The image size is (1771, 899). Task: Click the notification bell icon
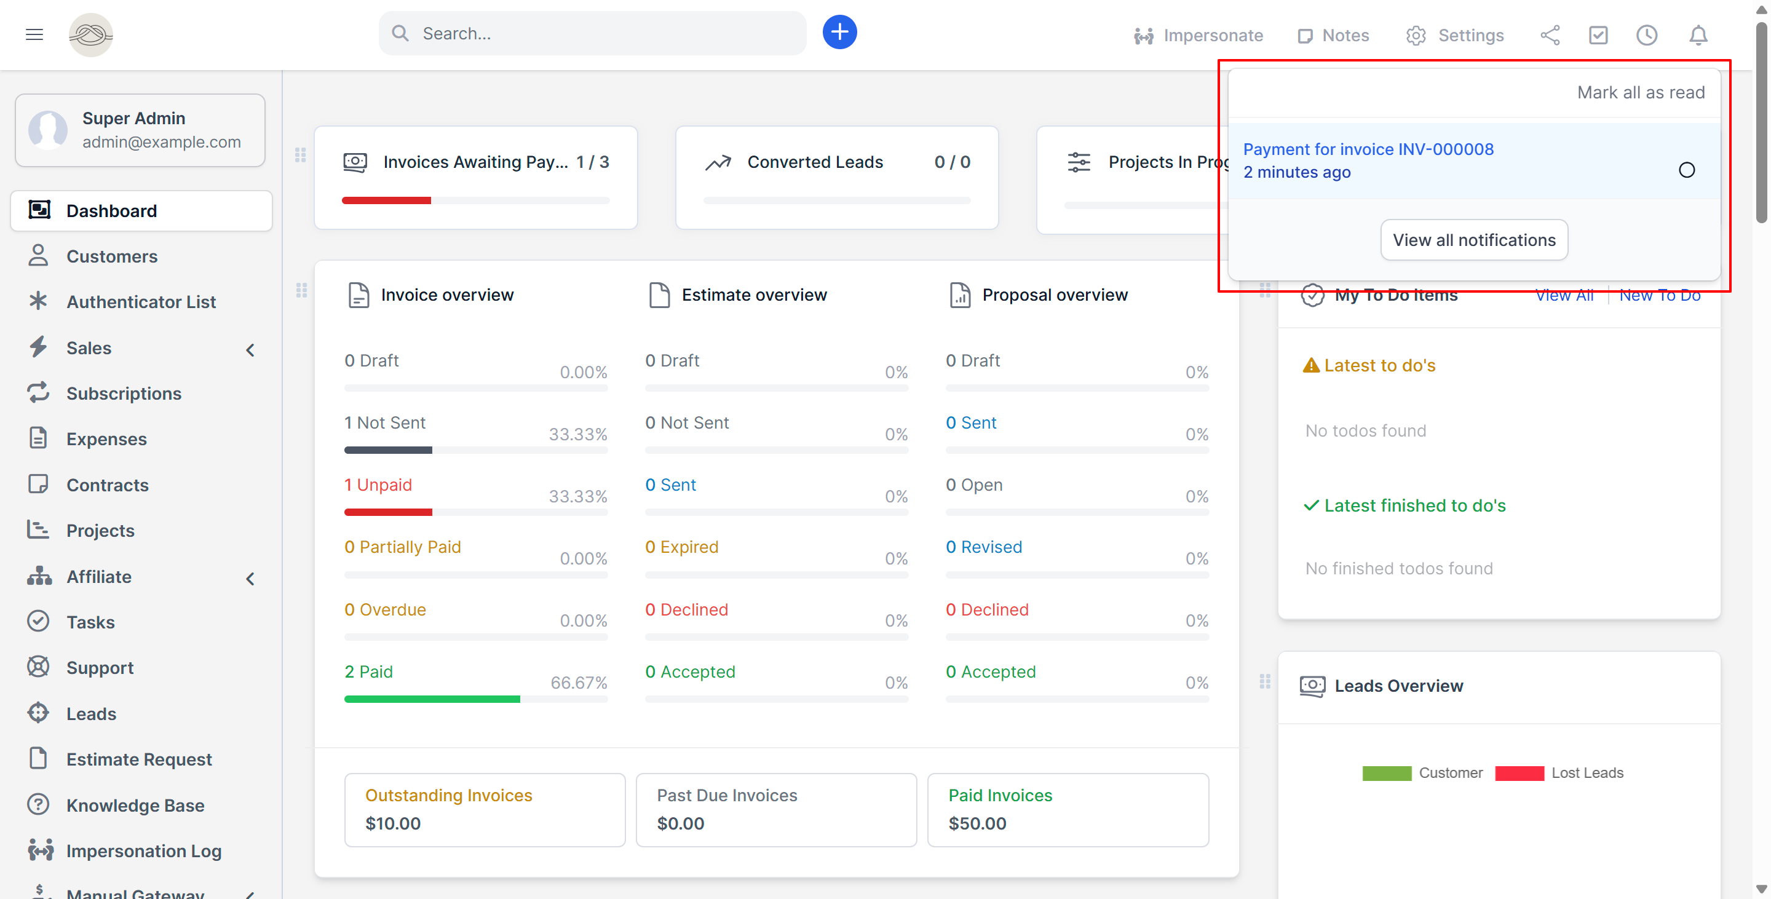(x=1698, y=35)
